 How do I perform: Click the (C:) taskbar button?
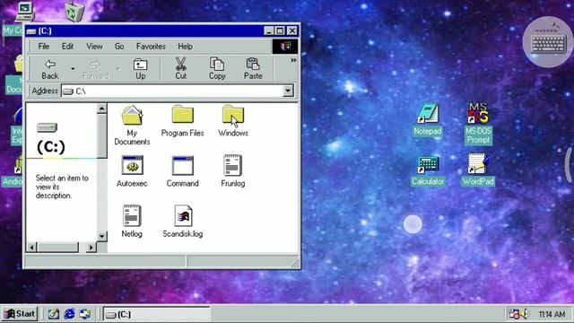click(157, 314)
